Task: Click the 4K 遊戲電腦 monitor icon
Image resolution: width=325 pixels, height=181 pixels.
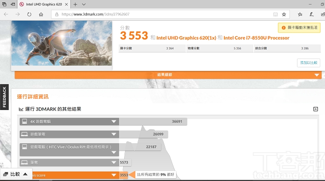Action: tap(24, 121)
